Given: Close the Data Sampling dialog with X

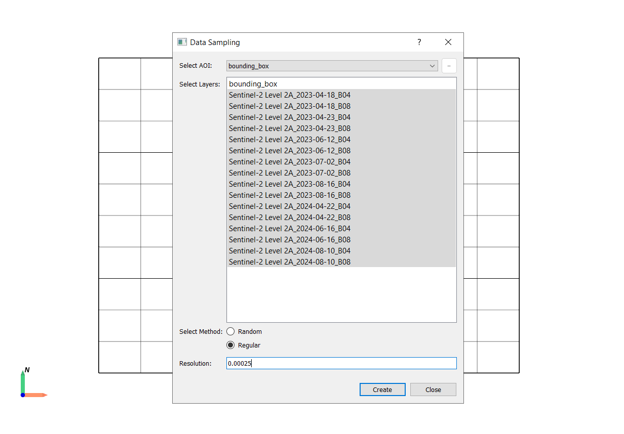Looking at the screenshot, I should click(448, 42).
